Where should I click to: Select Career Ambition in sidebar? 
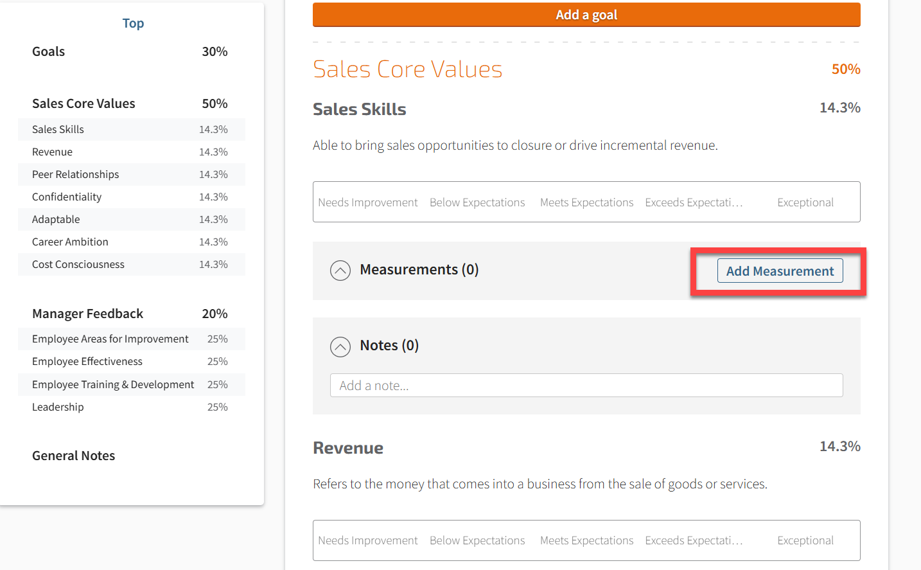coord(132,242)
